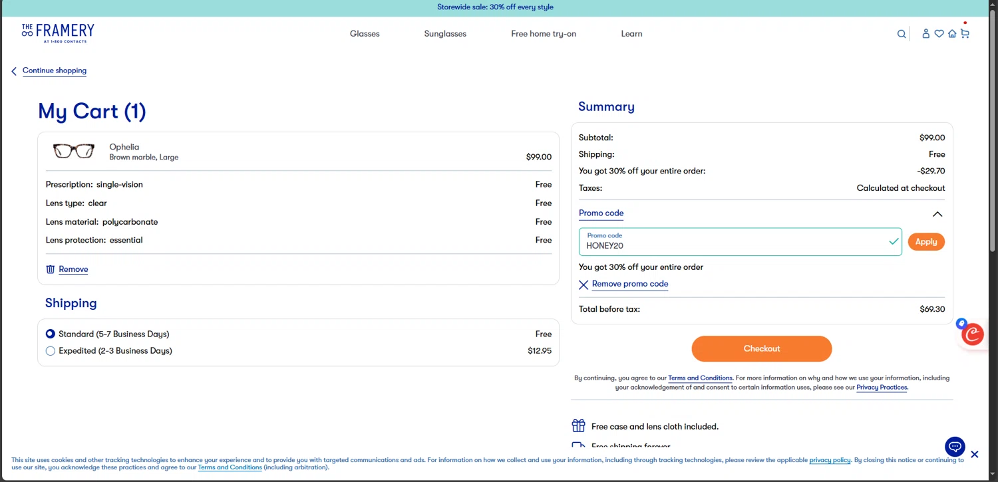
Task: Click the Calculated at checkout text
Action: [x=901, y=188]
